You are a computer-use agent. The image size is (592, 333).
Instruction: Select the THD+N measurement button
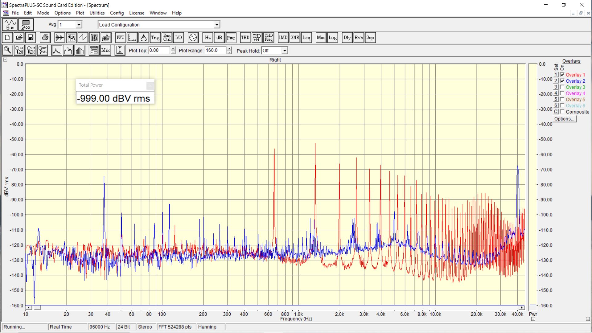pos(257,38)
